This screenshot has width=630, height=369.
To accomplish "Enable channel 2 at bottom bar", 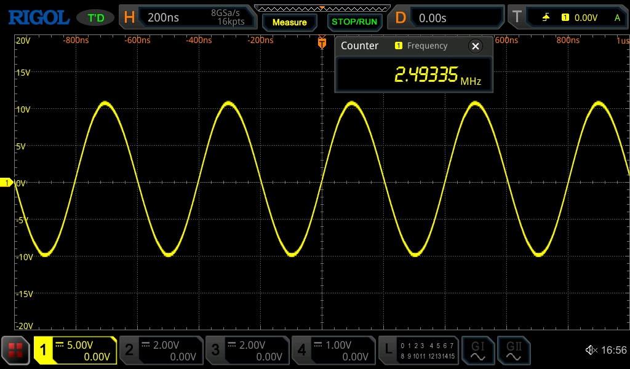I will pos(161,351).
